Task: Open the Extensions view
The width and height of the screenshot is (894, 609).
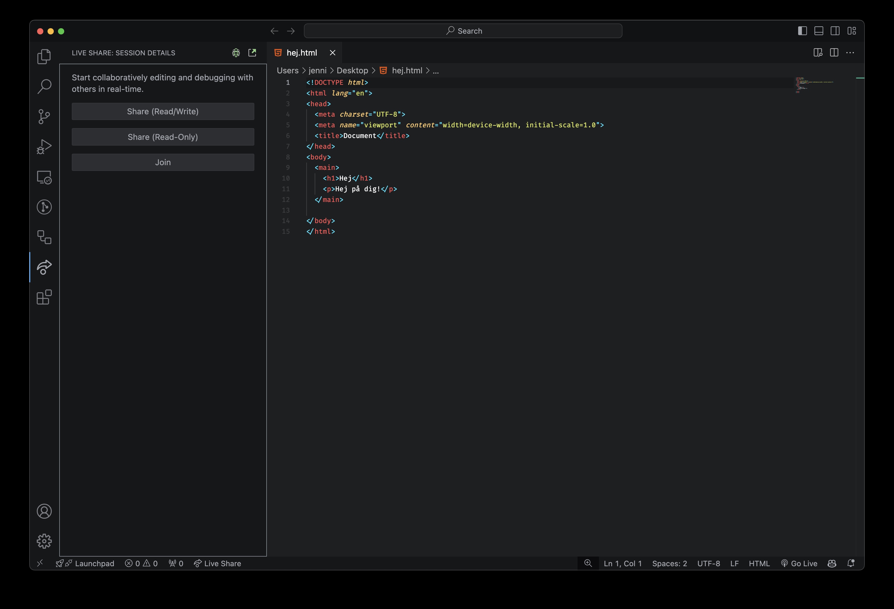Action: (44, 297)
